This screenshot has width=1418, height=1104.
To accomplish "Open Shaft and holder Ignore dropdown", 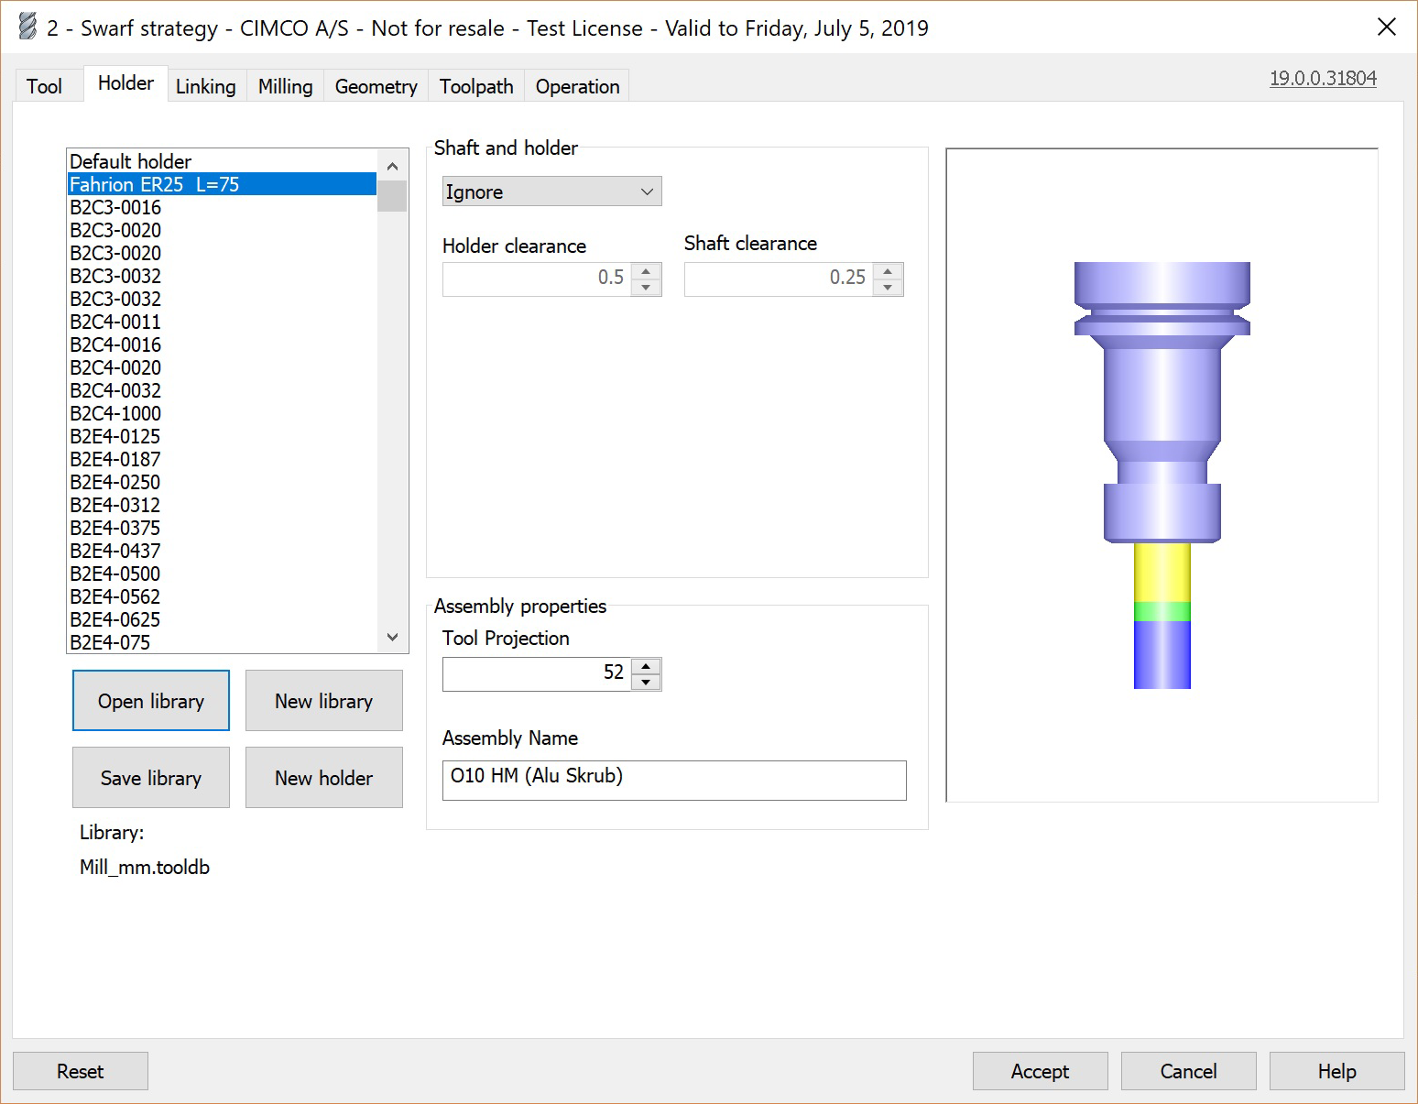I will (551, 191).
